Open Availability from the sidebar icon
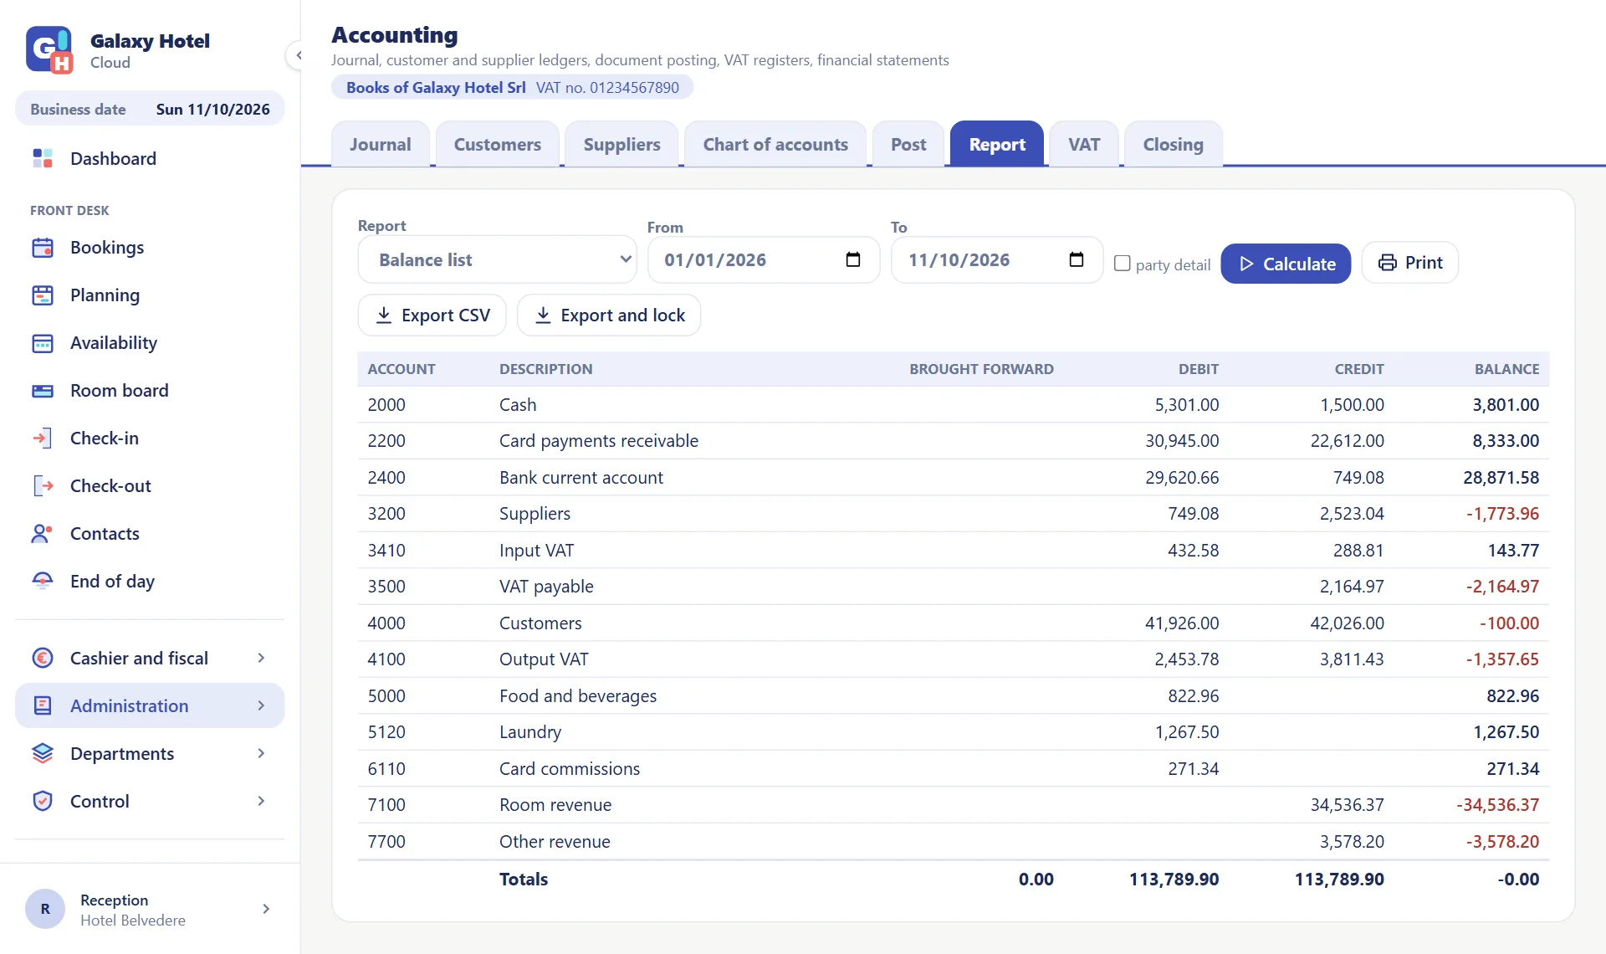Image resolution: width=1606 pixels, height=954 pixels. point(43,342)
